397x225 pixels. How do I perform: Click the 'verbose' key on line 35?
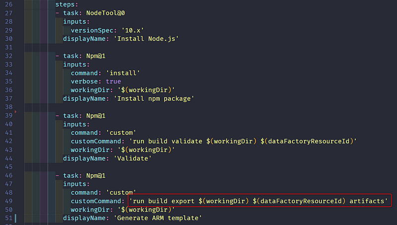point(85,81)
